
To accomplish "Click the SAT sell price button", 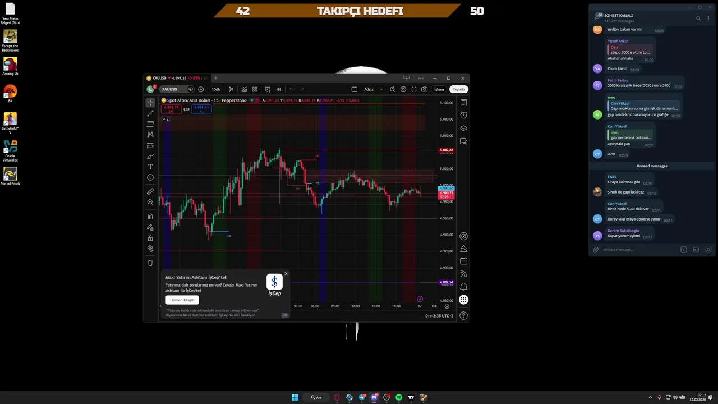I will [x=171, y=109].
